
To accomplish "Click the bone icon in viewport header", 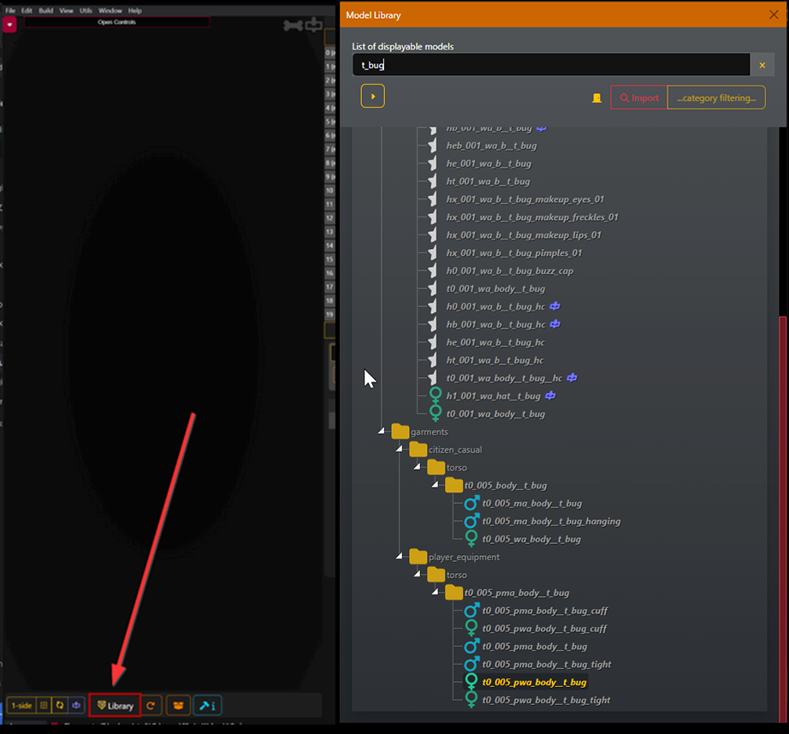I will coord(293,26).
